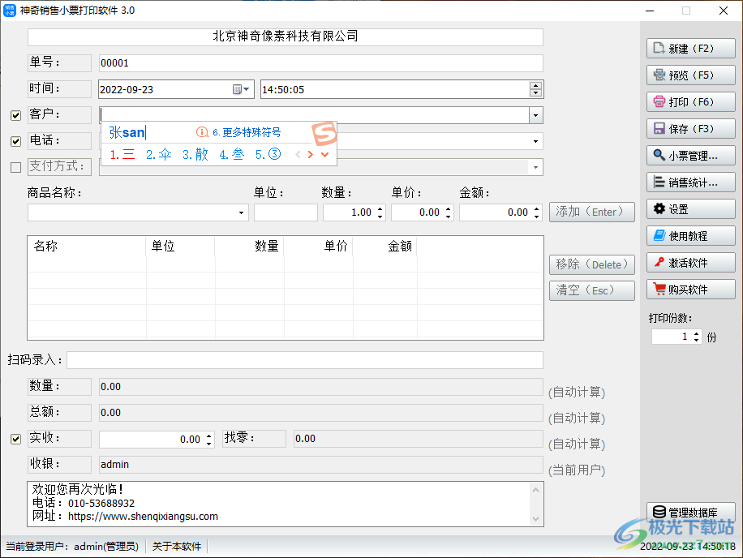Click the red key activation icon
This screenshot has width=743, height=558.
(659, 262)
